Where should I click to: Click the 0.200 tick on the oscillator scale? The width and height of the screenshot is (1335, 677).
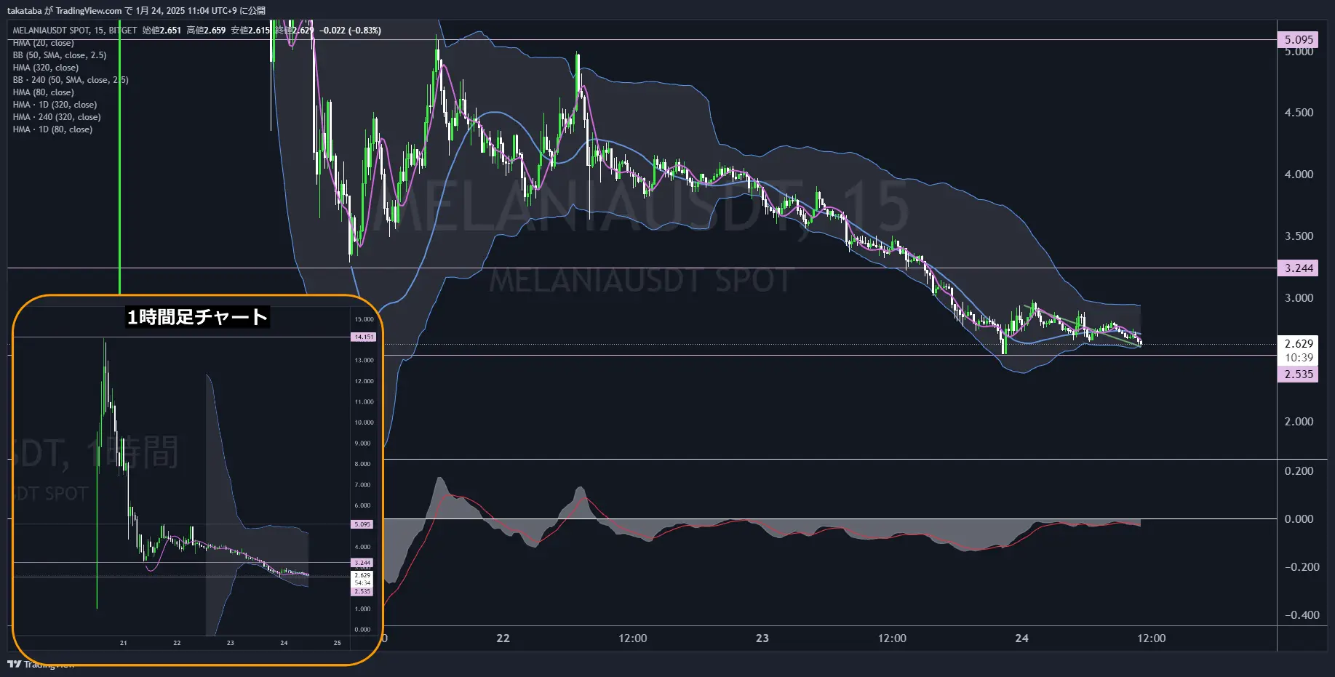[1299, 471]
